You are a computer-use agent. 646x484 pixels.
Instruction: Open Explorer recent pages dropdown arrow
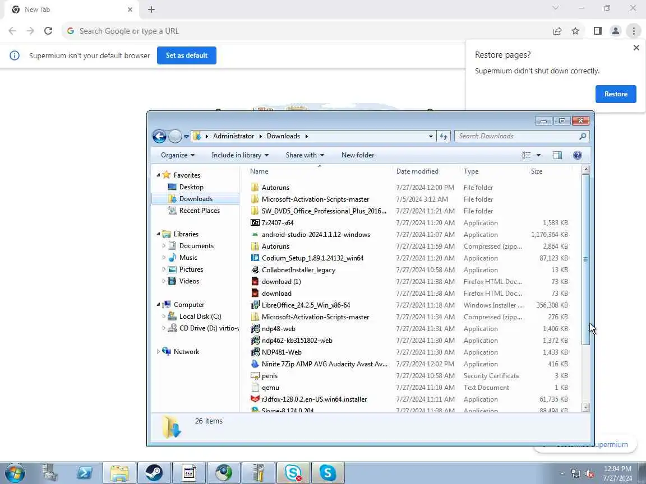186,136
